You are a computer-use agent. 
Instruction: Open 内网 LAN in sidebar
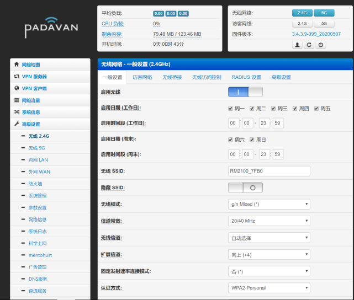[38, 160]
